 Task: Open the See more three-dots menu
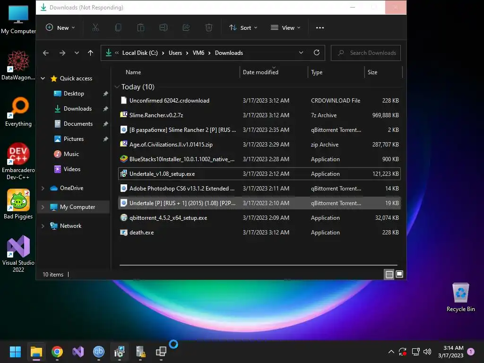(320, 28)
